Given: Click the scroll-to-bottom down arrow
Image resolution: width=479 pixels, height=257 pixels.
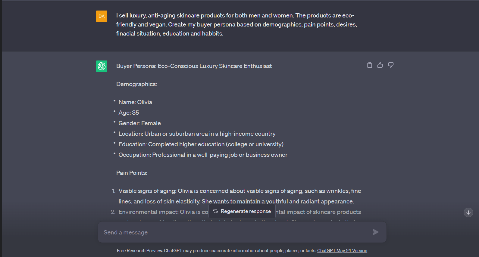Looking at the screenshot, I should (468, 212).
